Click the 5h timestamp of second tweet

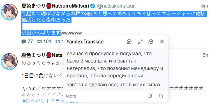(205, 55)
